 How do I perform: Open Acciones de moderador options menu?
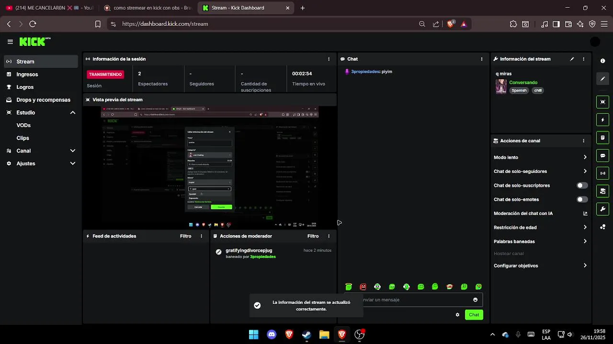point(329,236)
